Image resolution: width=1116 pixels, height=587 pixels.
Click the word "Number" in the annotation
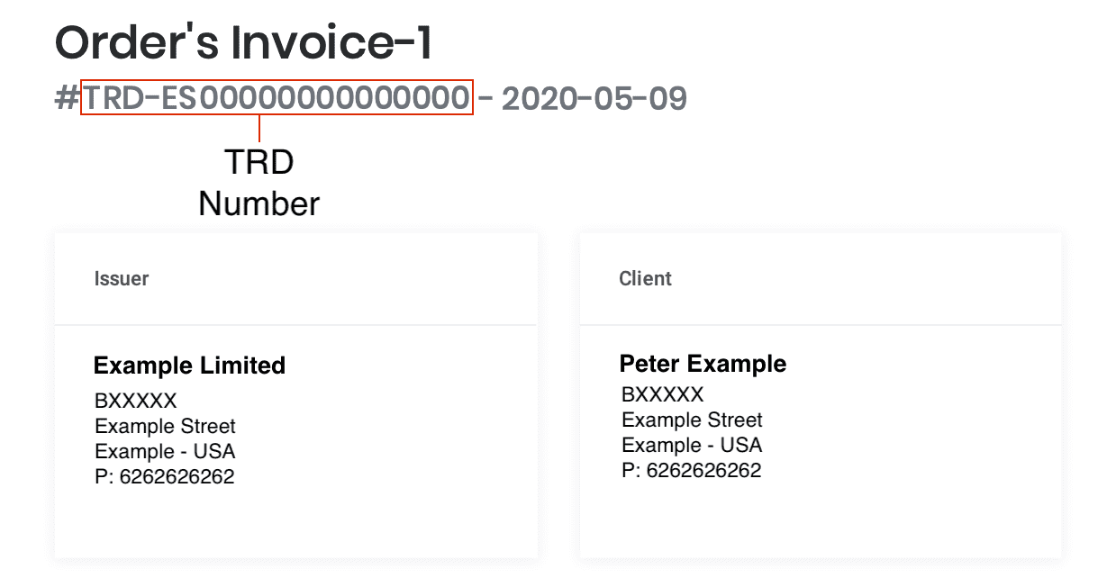pyautogui.click(x=259, y=203)
